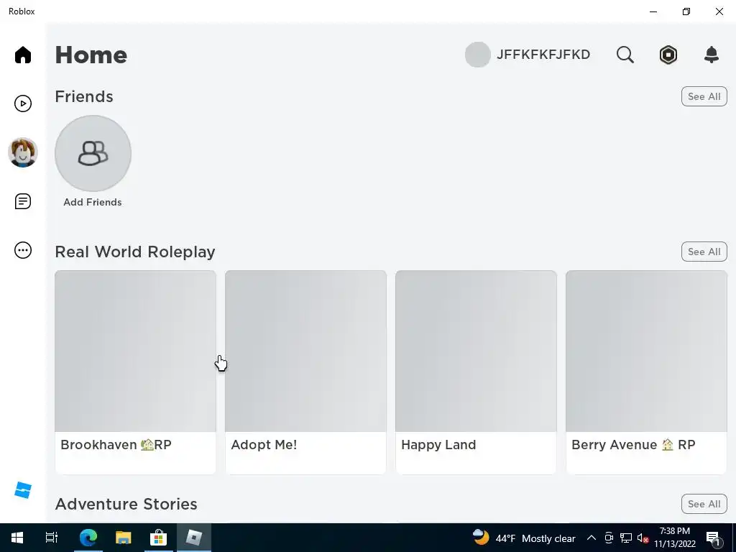Viewport: 736px width, 552px height.
Task: Open the notifications bell icon
Action: (x=712, y=55)
